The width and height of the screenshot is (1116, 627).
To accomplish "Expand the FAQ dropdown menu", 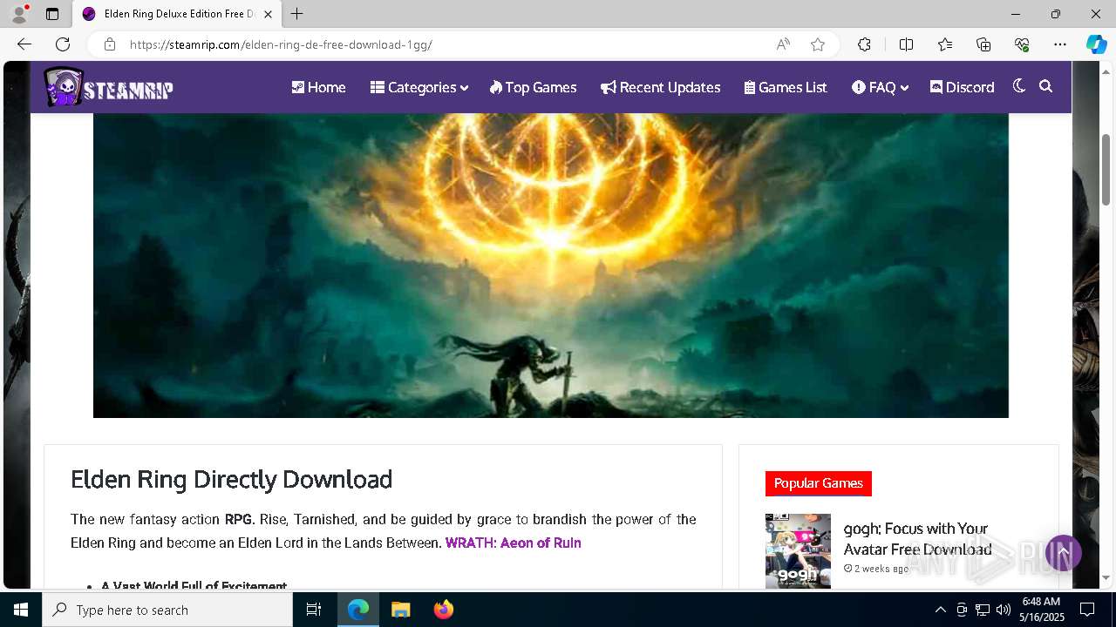I will click(x=881, y=87).
